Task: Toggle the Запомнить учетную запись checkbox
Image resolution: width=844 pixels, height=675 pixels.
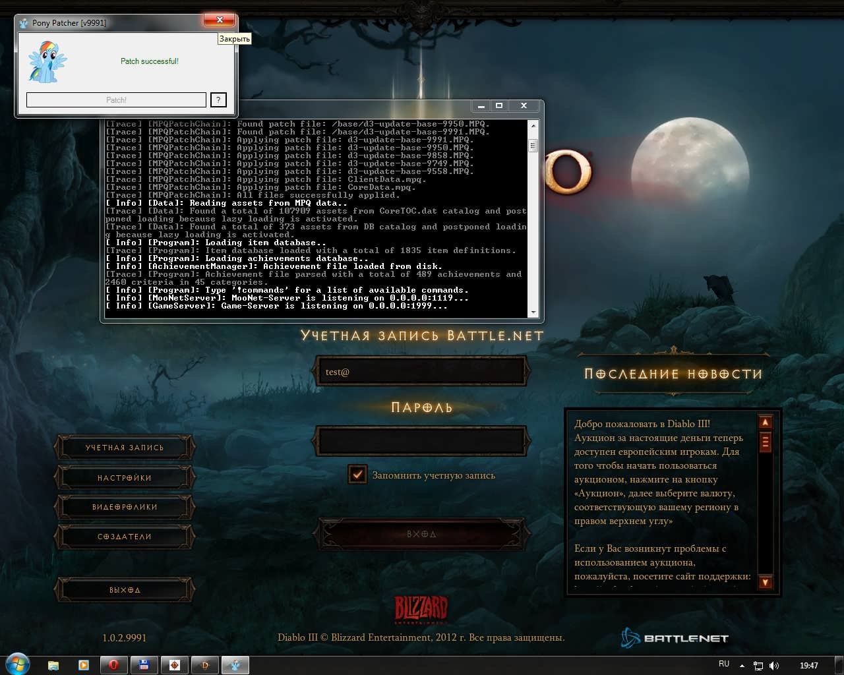Action: (x=357, y=474)
